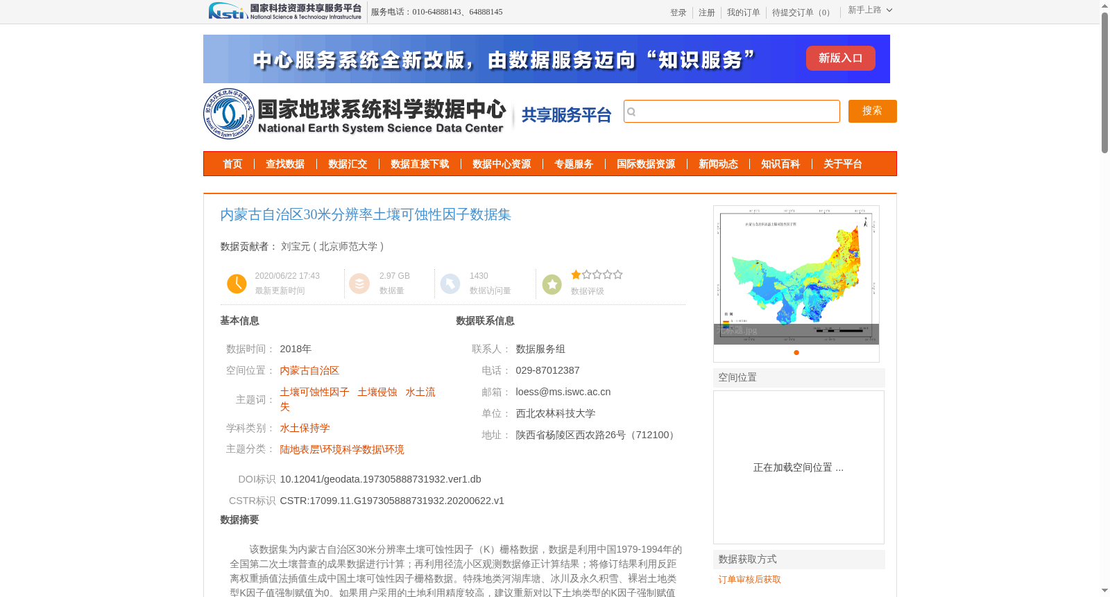Click the dataset title heading

366,214
